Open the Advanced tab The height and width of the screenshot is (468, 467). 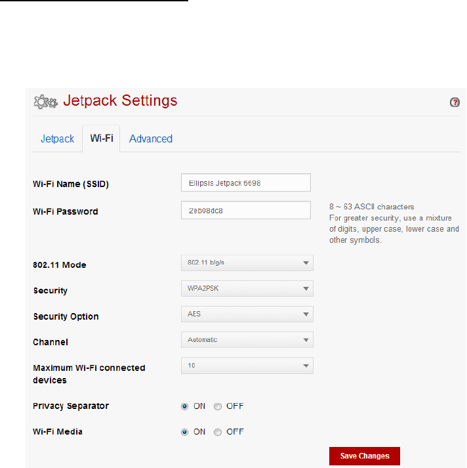[151, 138]
